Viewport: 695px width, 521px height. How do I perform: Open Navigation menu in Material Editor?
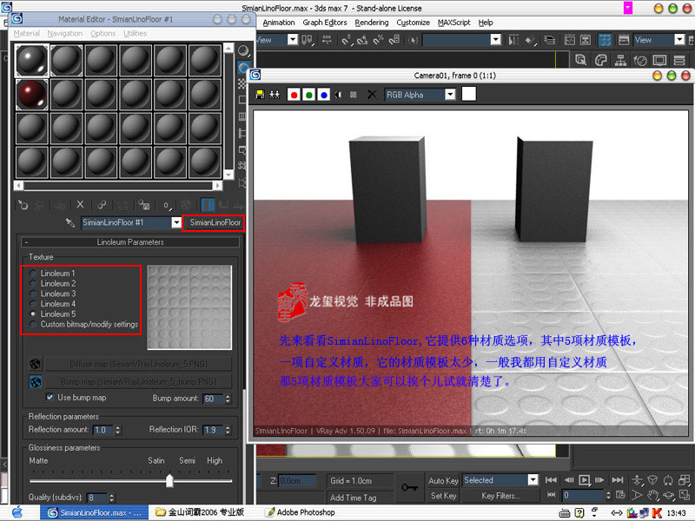(65, 33)
